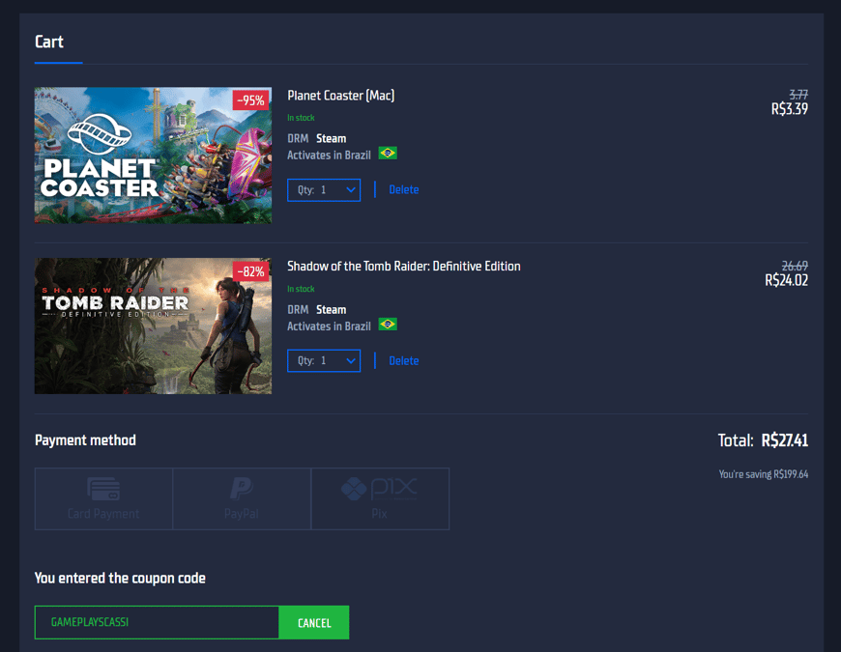Click Brazil flag icon under Tomb Raider
Image resolution: width=841 pixels, height=652 pixels.
(388, 325)
